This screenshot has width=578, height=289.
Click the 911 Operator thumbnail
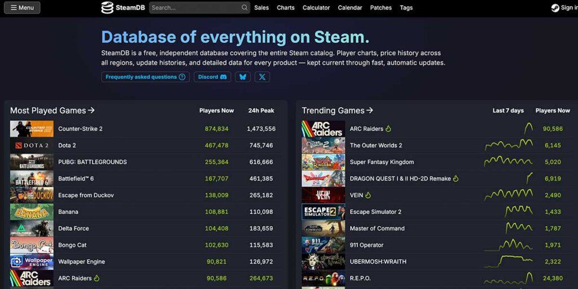pyautogui.click(x=323, y=245)
